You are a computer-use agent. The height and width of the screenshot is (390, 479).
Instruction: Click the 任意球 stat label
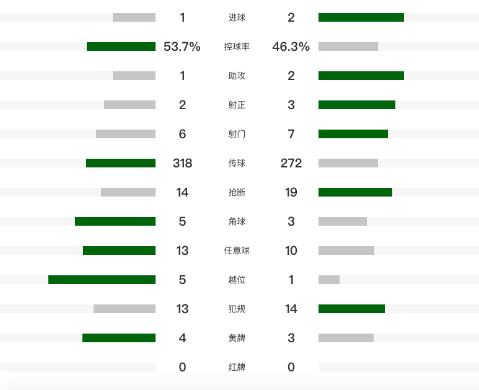point(237,250)
